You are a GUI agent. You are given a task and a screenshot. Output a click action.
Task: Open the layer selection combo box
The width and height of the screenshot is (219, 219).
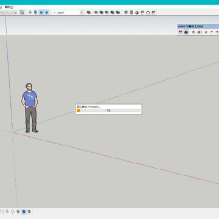pyautogui.click(x=68, y=12)
